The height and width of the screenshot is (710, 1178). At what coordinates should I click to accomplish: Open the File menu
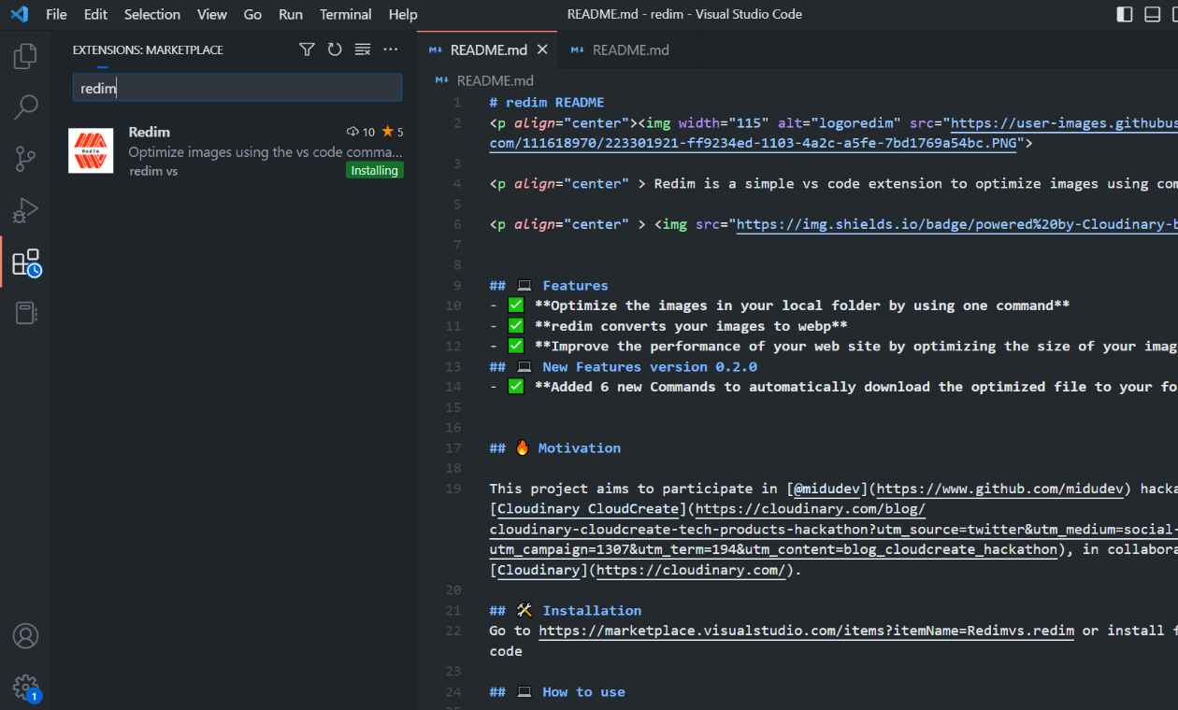[56, 14]
